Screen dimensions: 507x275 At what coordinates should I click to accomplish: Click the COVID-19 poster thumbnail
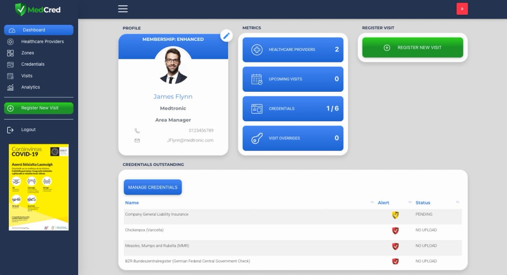(39, 187)
